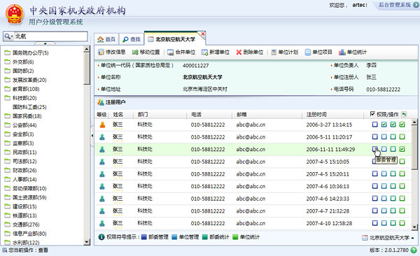Switch to the 查找 search tab

132,39
